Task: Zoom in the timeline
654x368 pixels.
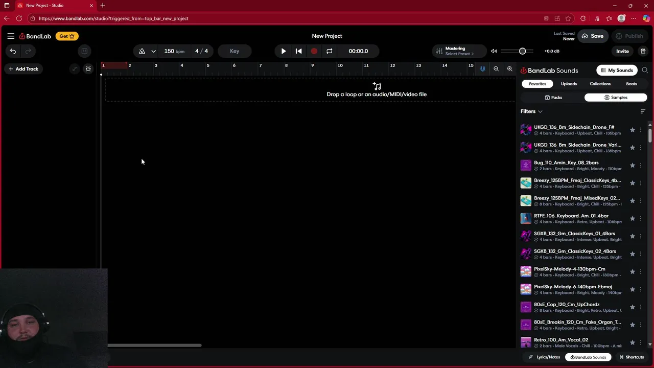Action: click(x=509, y=69)
